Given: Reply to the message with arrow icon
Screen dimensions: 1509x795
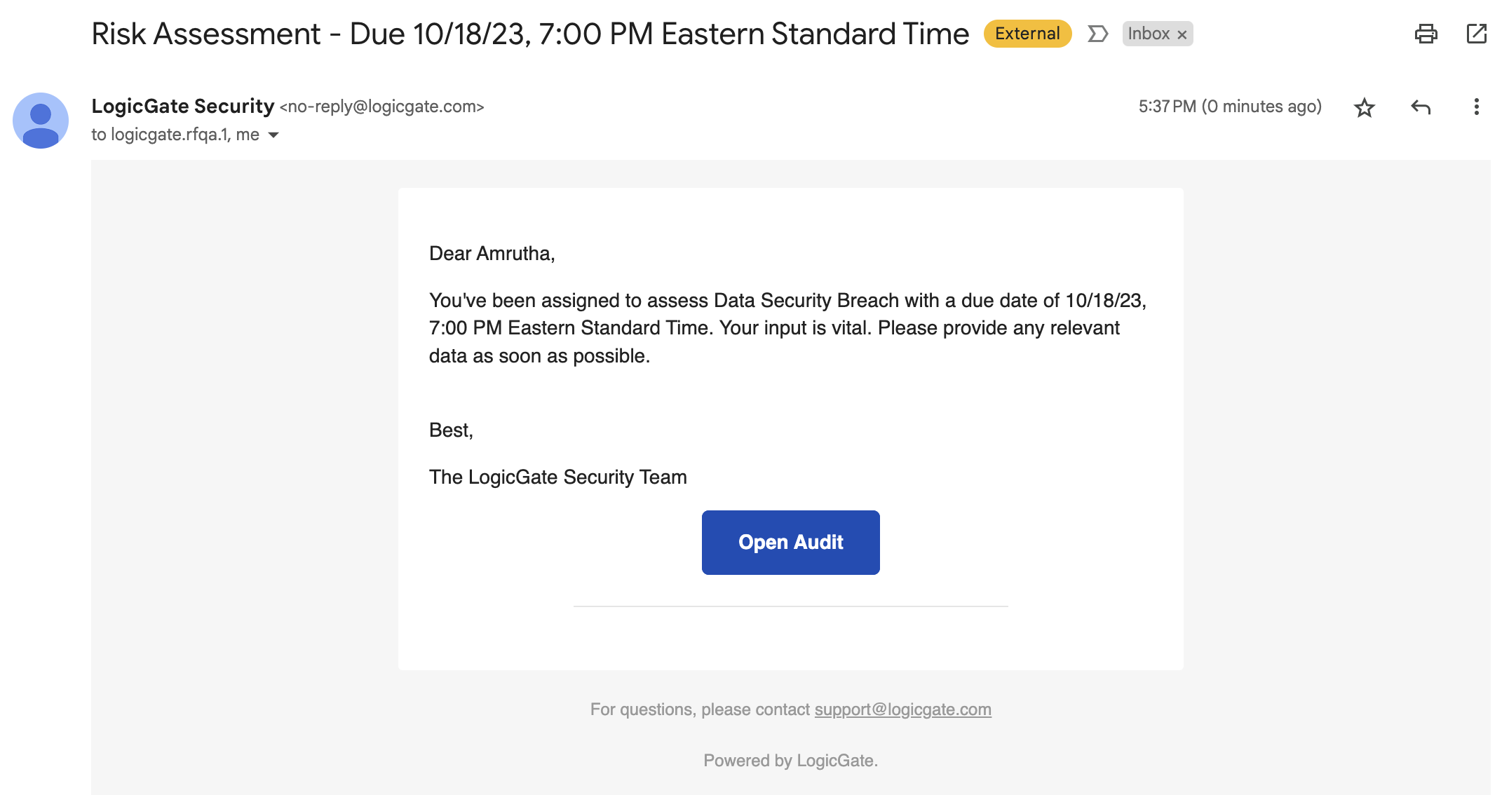Looking at the screenshot, I should [x=1421, y=107].
